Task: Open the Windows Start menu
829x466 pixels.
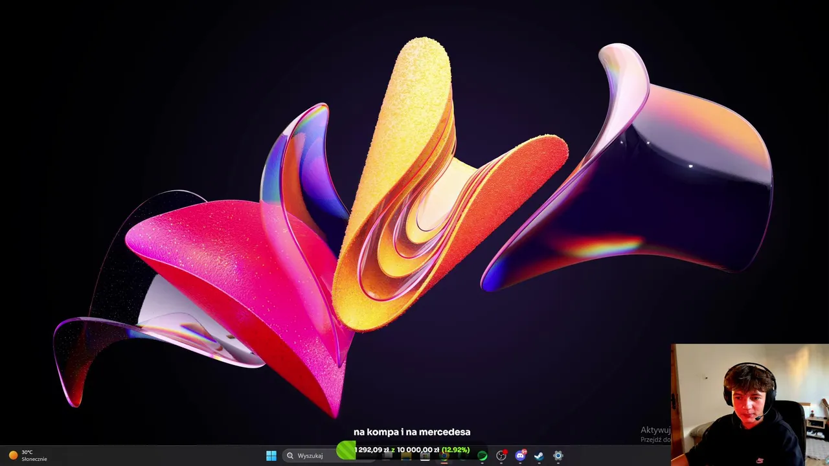Action: point(271,456)
